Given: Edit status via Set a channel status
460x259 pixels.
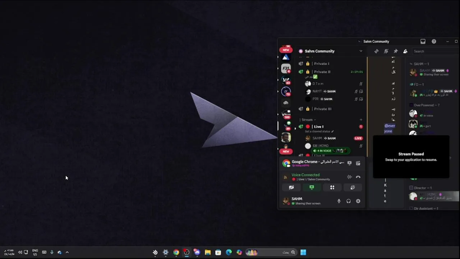Looking at the screenshot, I should (x=319, y=131).
